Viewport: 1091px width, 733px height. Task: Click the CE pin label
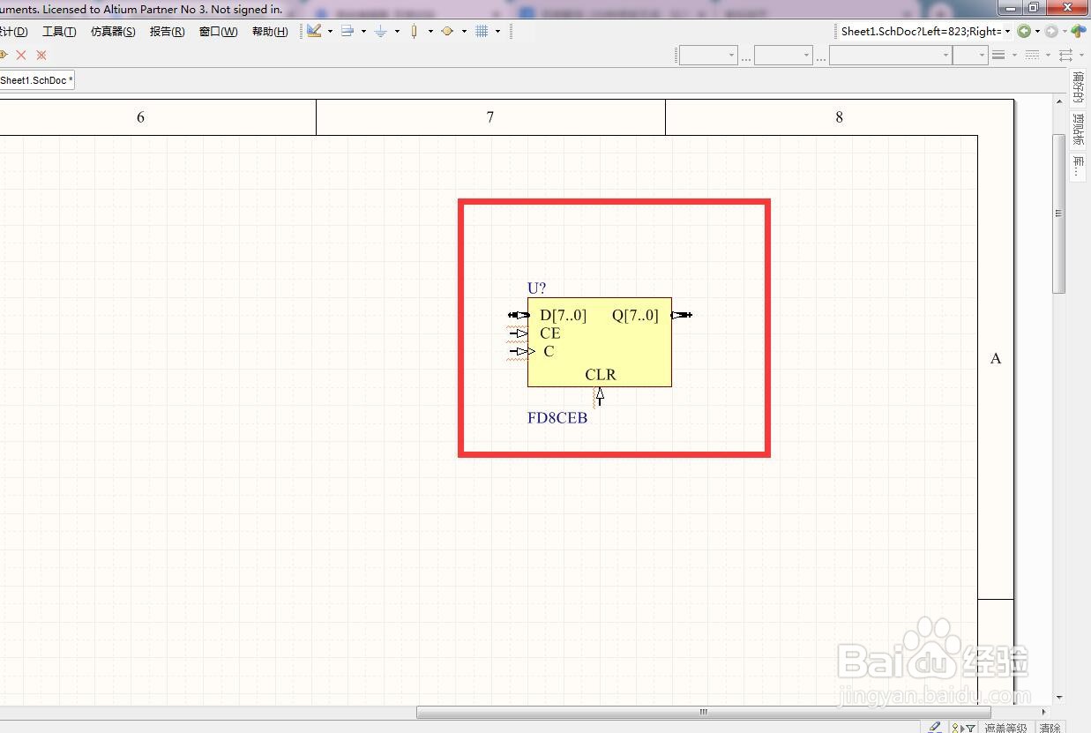point(550,333)
